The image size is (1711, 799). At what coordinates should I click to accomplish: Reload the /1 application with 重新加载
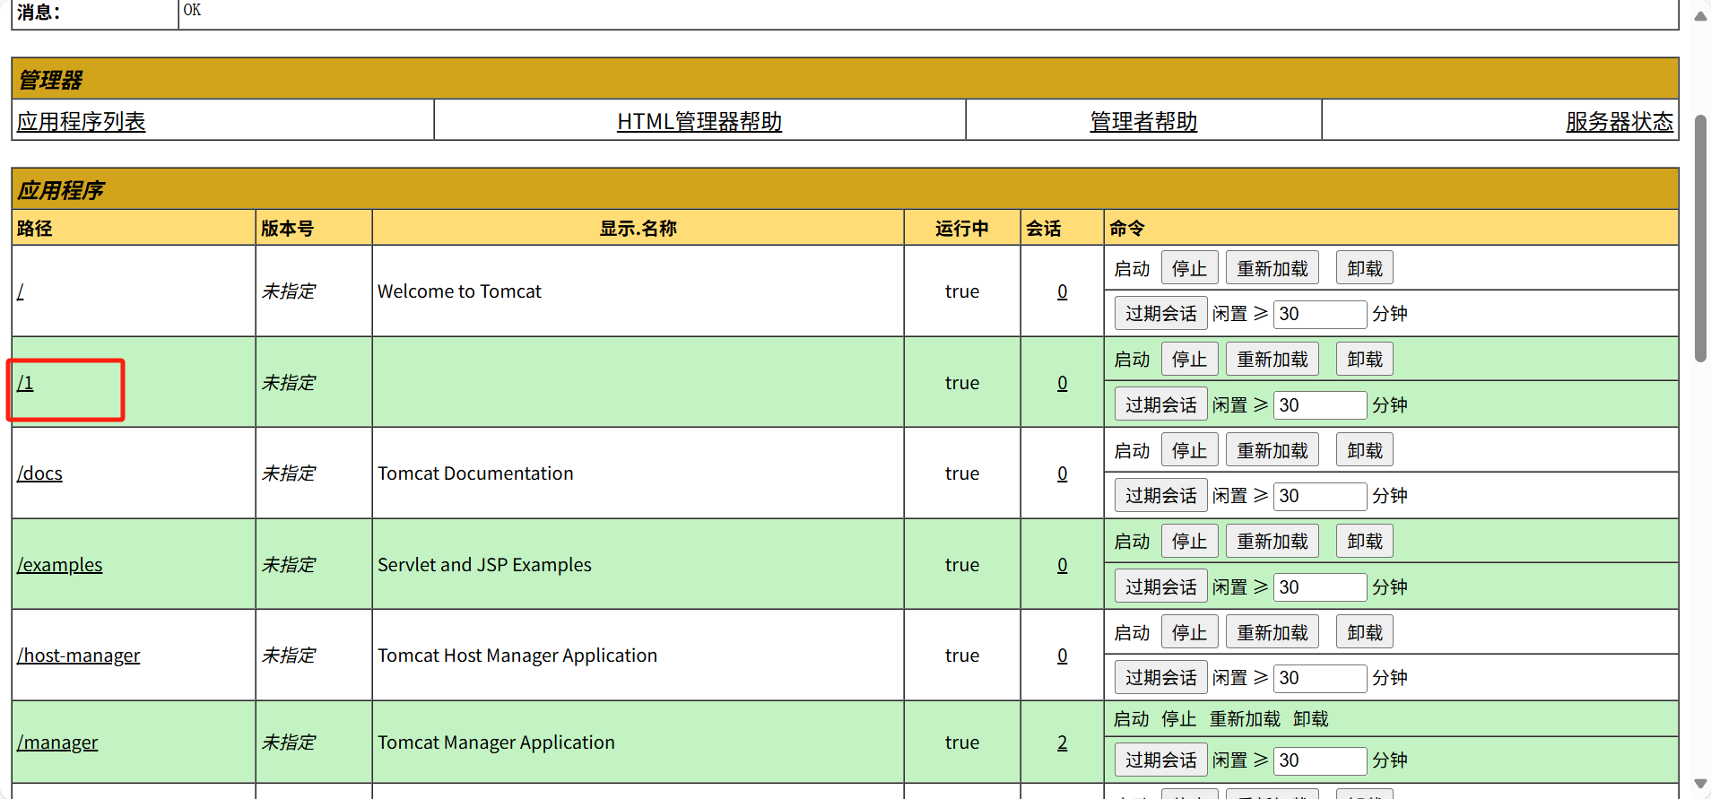(1272, 360)
